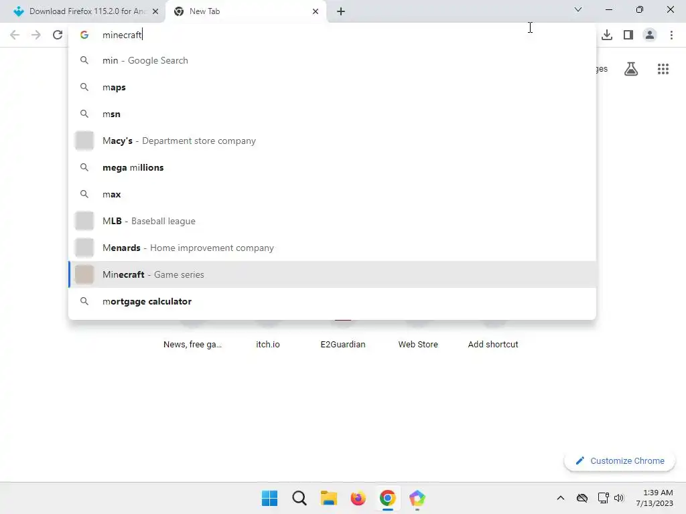Image resolution: width=686 pixels, height=514 pixels.
Task: Go forward using the forward arrow
Action: click(36, 35)
